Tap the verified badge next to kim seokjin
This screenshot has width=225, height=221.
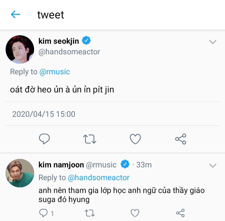coord(86,41)
